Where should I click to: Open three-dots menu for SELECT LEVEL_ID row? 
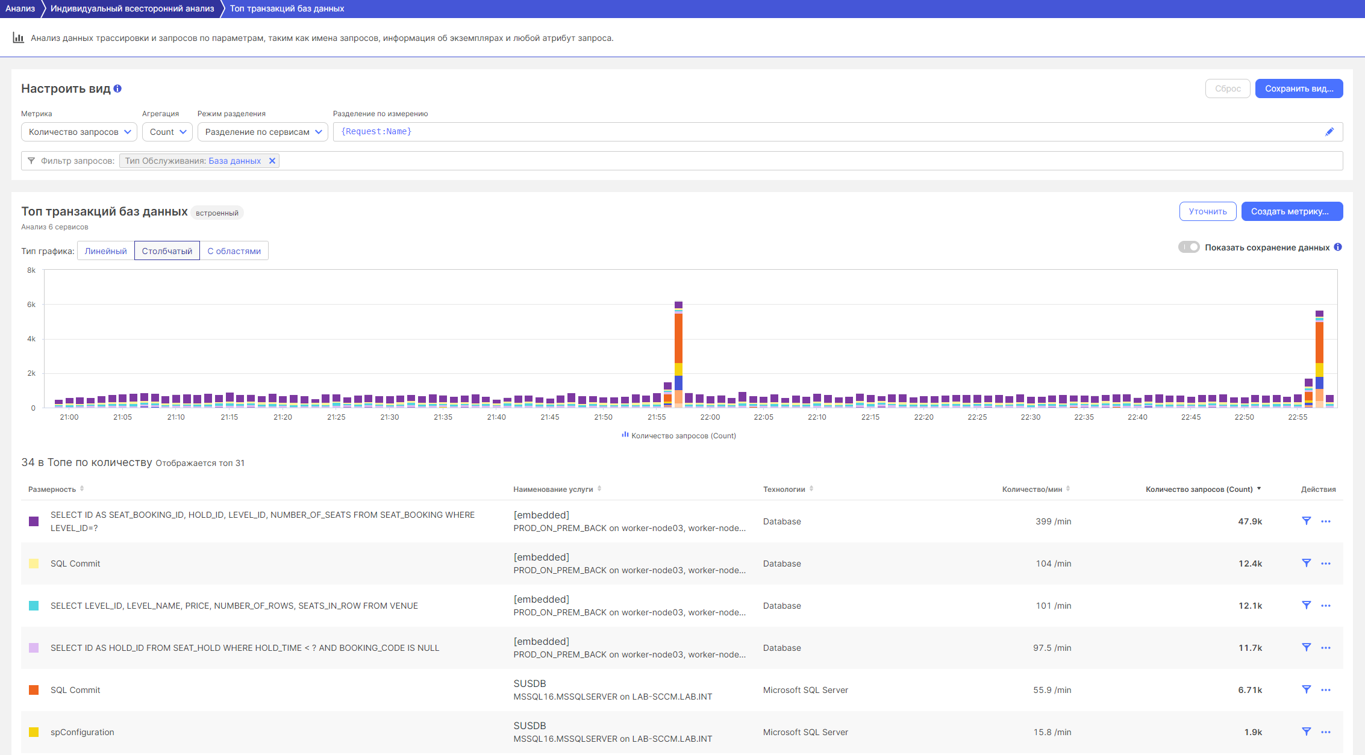tap(1325, 606)
